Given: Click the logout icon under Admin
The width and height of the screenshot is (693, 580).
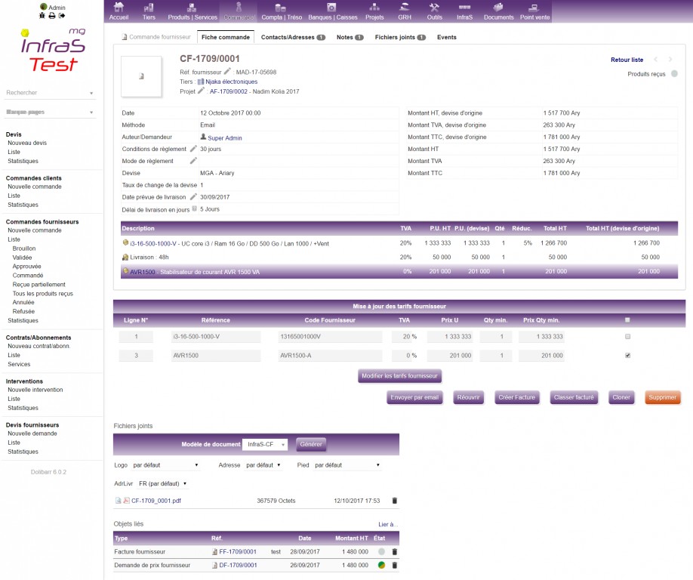Looking at the screenshot, I should (62, 16).
